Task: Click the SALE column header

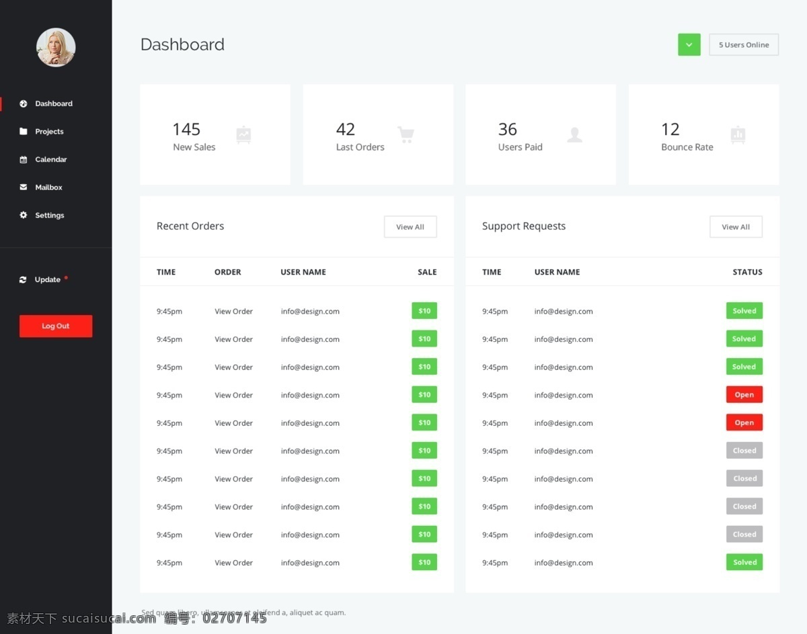Action: [427, 272]
